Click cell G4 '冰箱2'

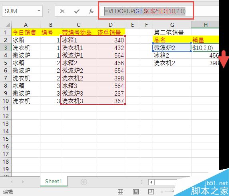(172, 55)
